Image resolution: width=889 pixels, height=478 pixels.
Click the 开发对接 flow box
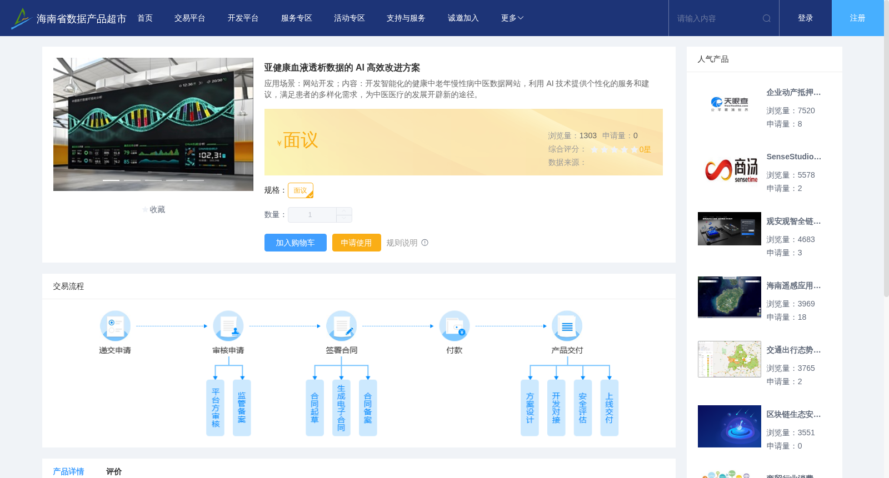pyautogui.click(x=556, y=408)
